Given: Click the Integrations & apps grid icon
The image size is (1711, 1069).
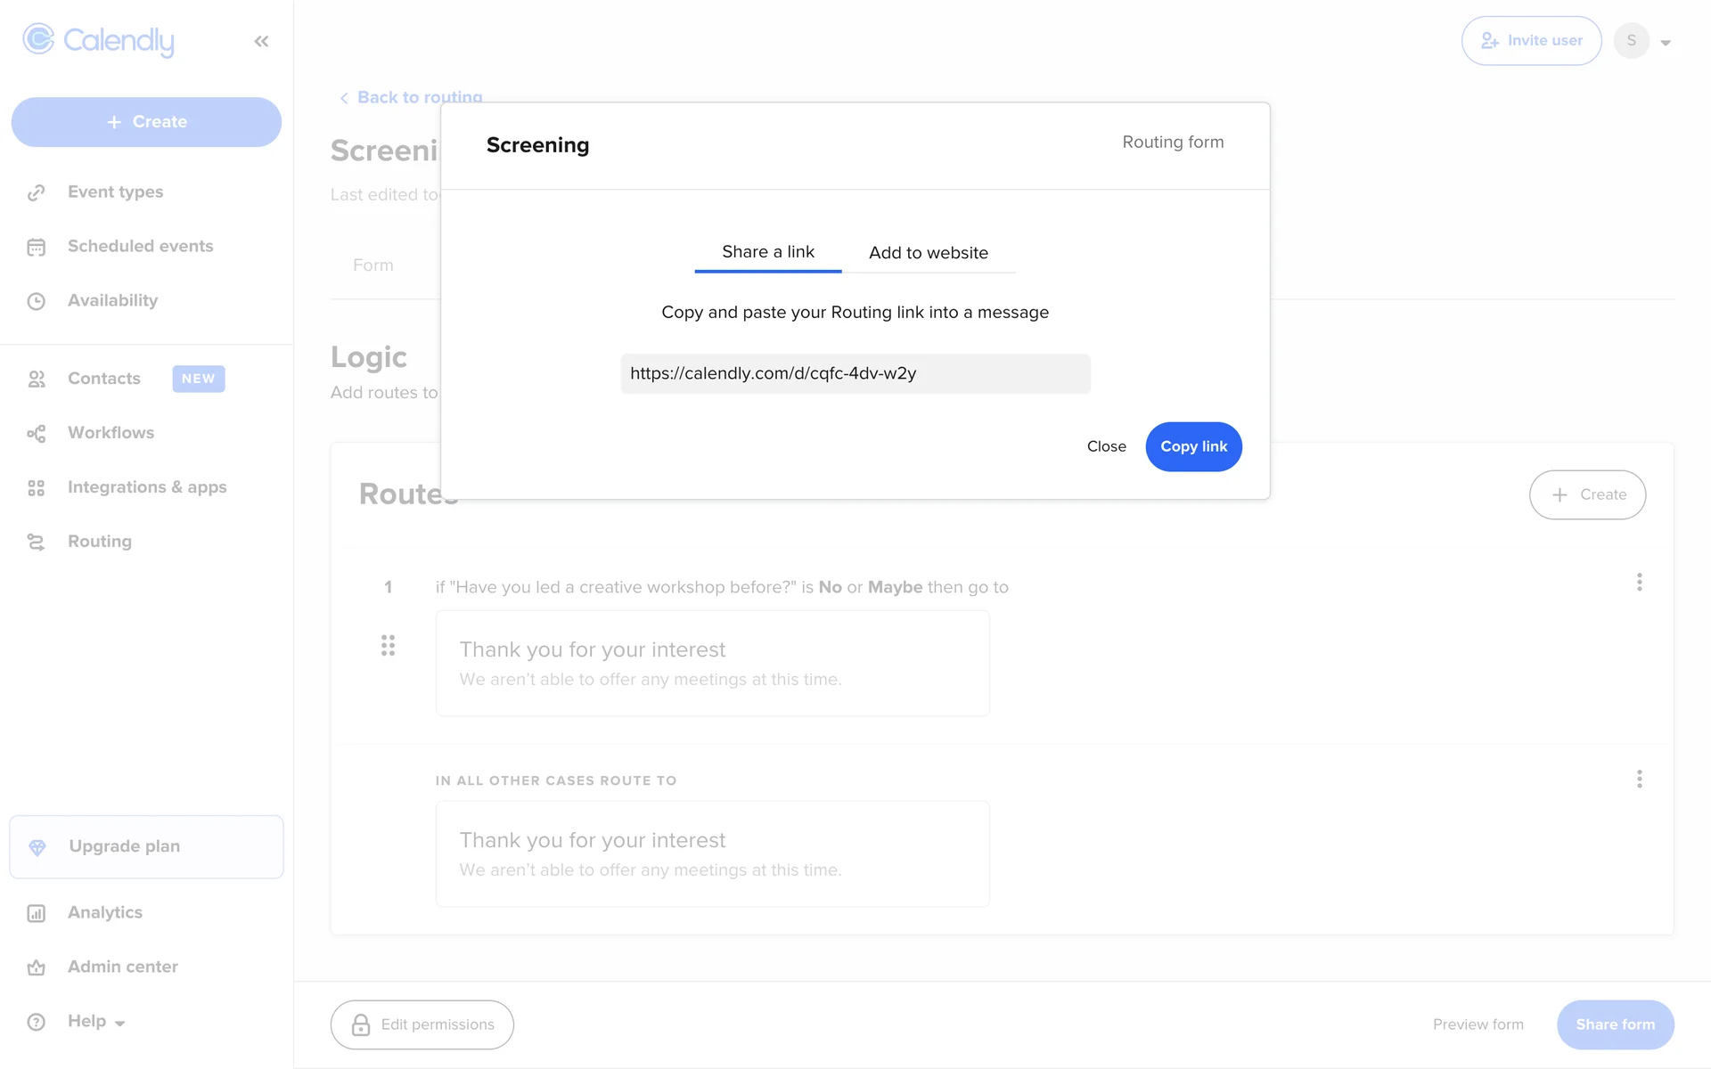Looking at the screenshot, I should coord(36,487).
